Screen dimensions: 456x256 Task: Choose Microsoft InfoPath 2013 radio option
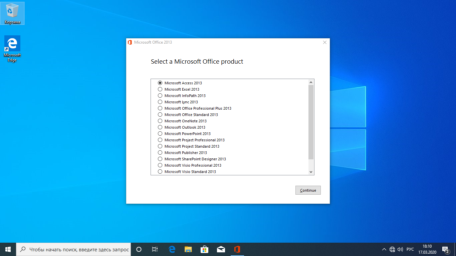click(160, 95)
